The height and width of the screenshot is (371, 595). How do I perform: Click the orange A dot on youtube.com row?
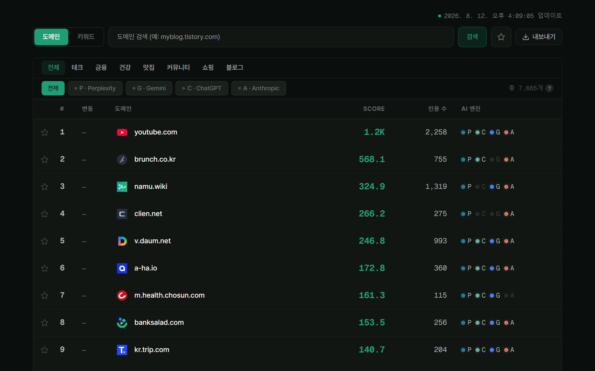pyautogui.click(x=506, y=132)
